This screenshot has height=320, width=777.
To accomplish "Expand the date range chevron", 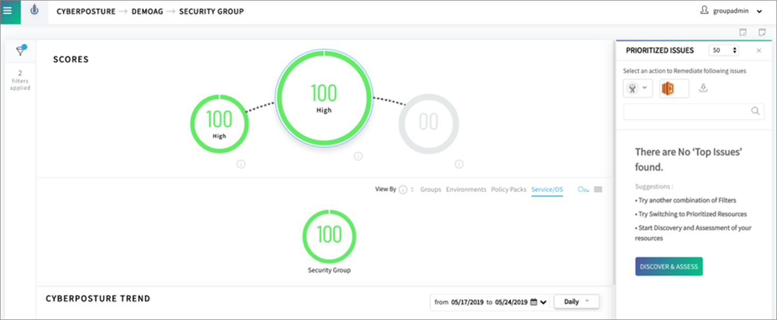I will click(x=543, y=302).
